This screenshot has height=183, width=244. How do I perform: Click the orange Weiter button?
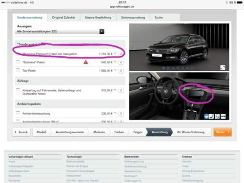(223, 132)
